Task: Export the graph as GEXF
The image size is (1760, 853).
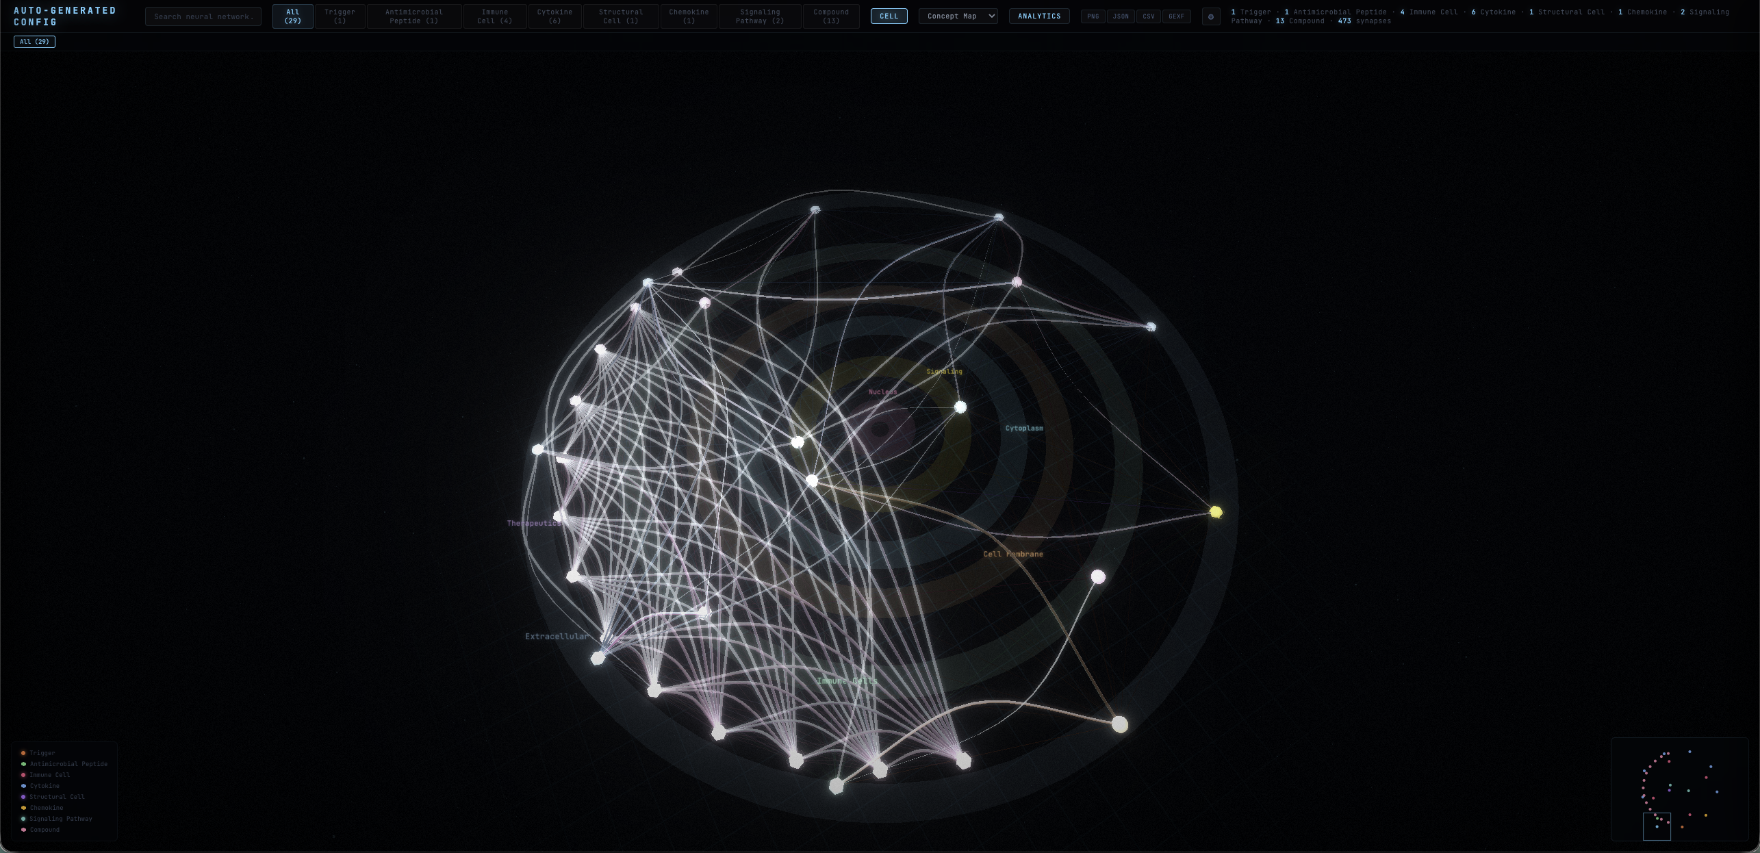Action: click(x=1176, y=16)
